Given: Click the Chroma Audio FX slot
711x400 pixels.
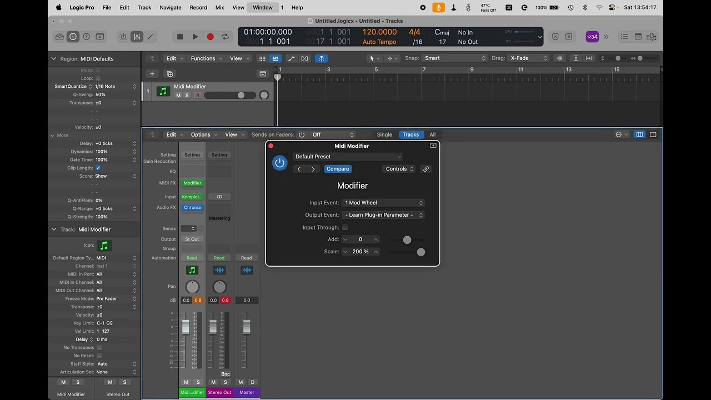Looking at the screenshot, I should [x=192, y=207].
